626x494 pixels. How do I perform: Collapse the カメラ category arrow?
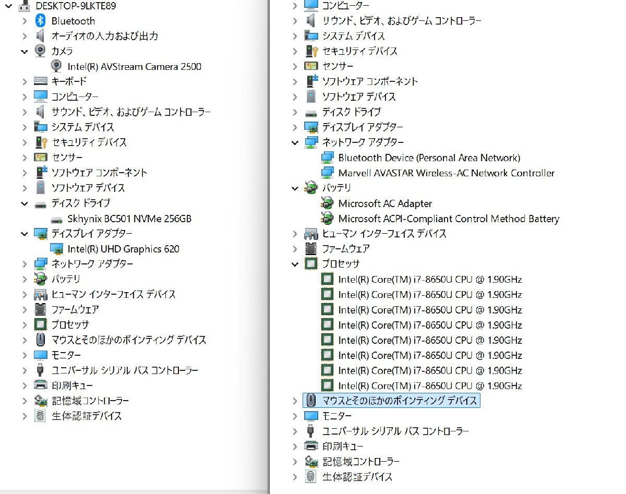pos(25,51)
